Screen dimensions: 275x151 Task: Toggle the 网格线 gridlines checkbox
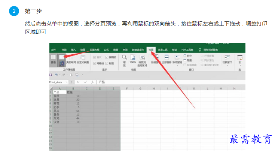coord(95,63)
